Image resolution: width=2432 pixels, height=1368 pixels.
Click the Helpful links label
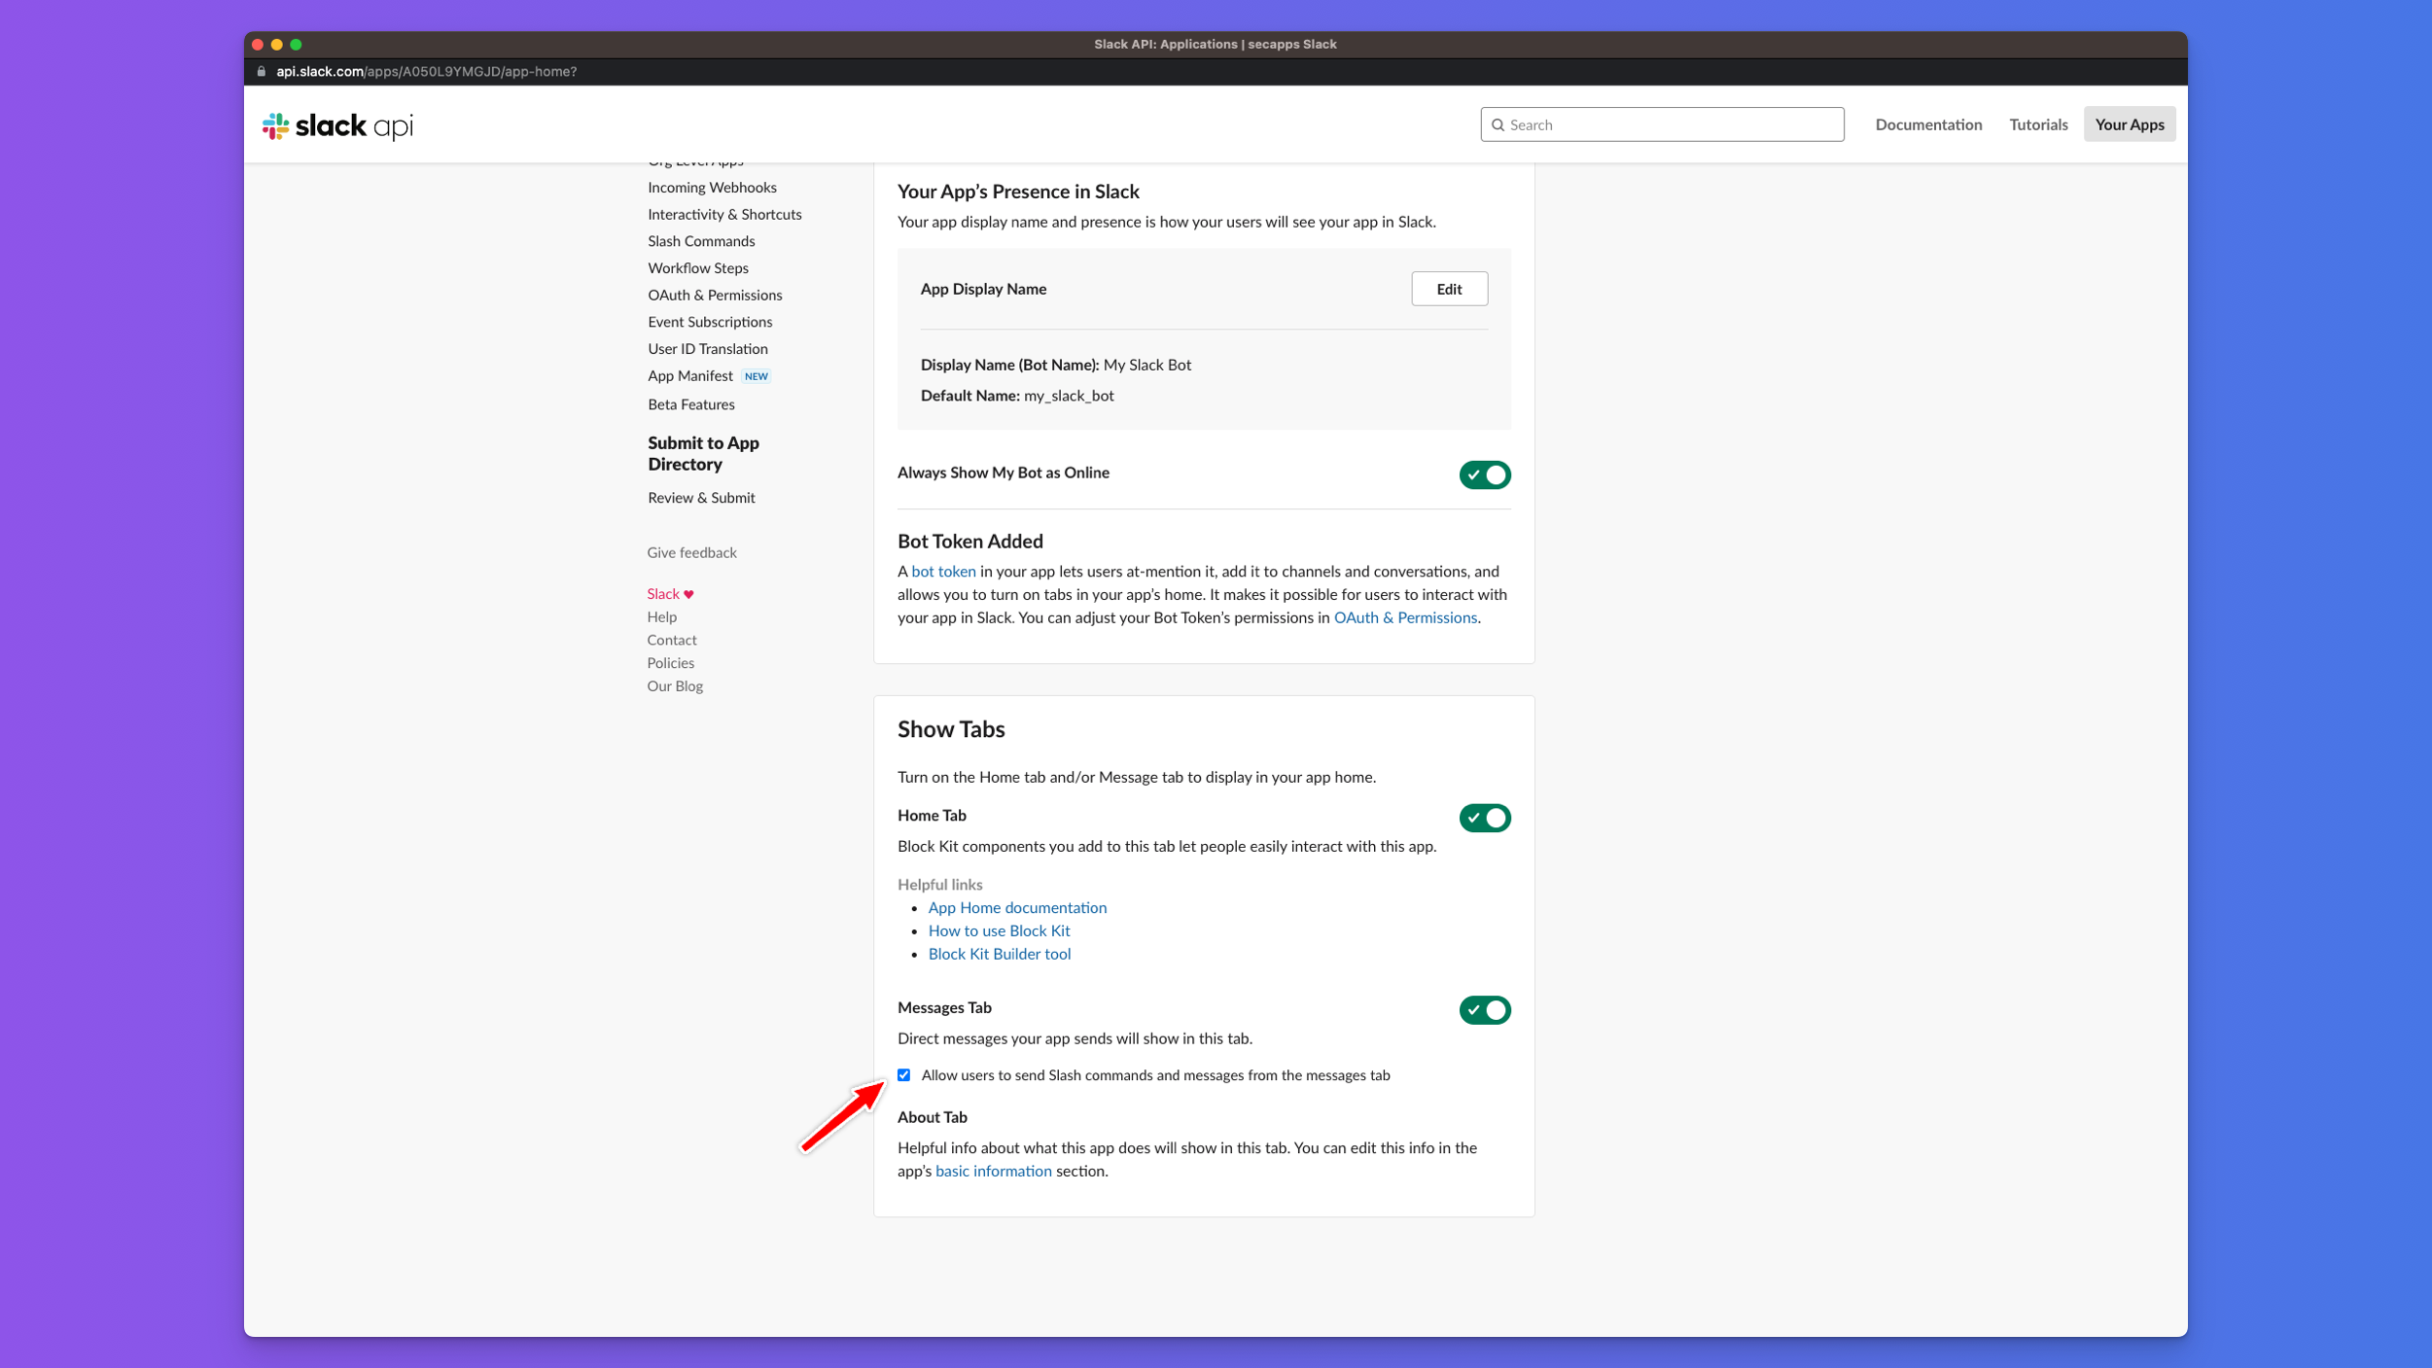coord(939,885)
